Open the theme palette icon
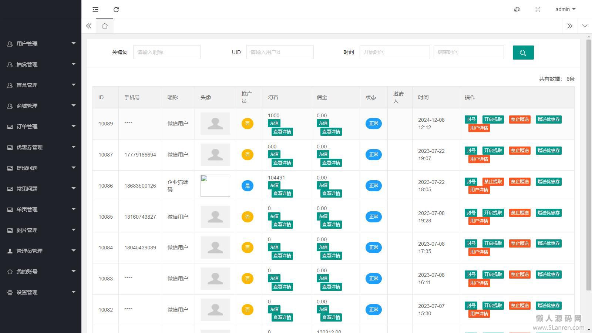Viewport: 592px width, 333px height. point(517,10)
